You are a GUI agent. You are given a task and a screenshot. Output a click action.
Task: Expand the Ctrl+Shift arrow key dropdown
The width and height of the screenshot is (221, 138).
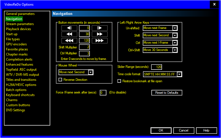coord(175,50)
